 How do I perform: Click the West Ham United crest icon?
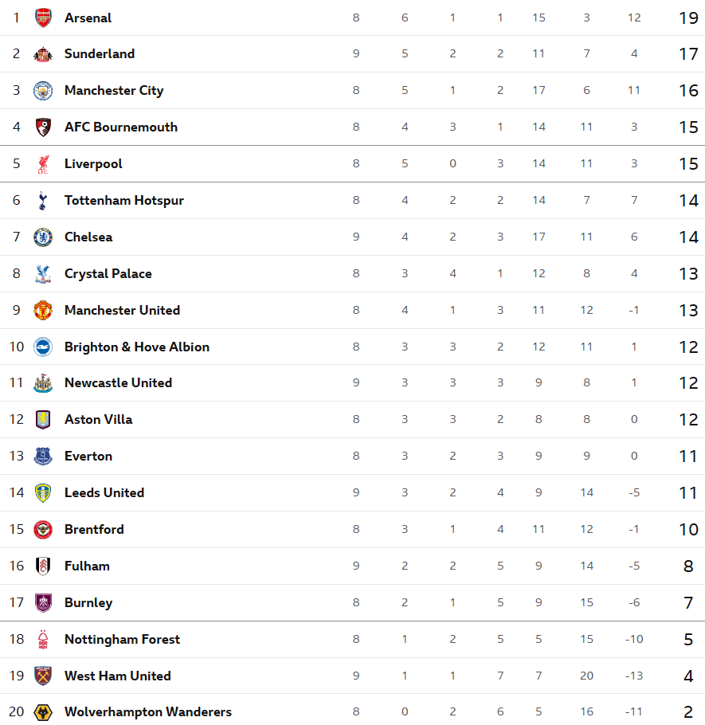tap(43, 676)
